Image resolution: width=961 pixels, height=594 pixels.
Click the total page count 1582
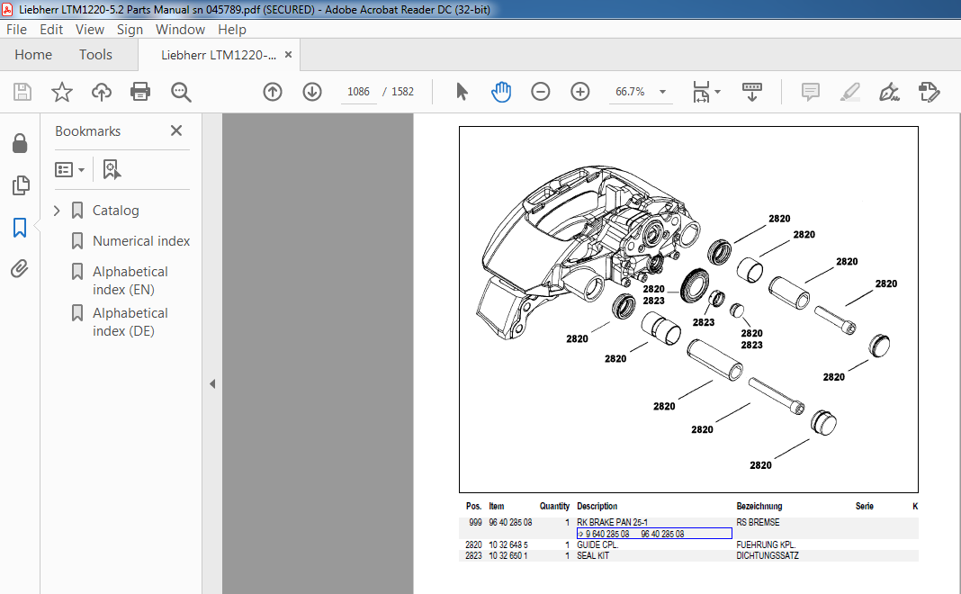(402, 92)
